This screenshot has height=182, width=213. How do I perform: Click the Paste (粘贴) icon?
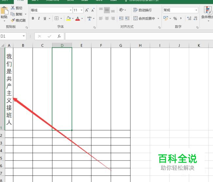coord(4,10)
